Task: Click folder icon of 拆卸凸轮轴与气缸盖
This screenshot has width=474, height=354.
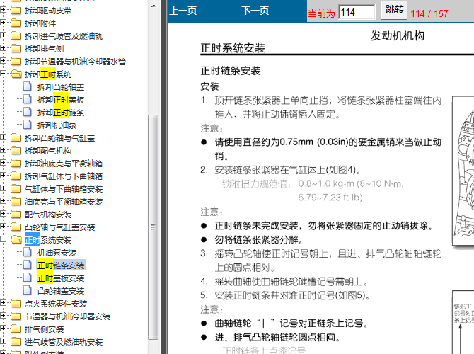Action: (x=16, y=137)
